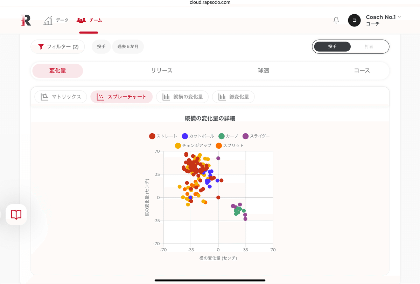
Task: Expand the Coach No.1 account chevron
Action: point(399,17)
